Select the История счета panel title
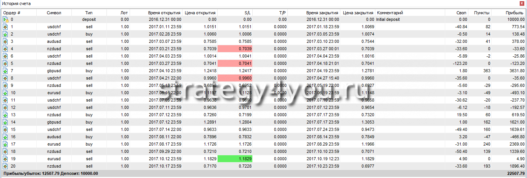This screenshot has height=178, width=527. 17,3
